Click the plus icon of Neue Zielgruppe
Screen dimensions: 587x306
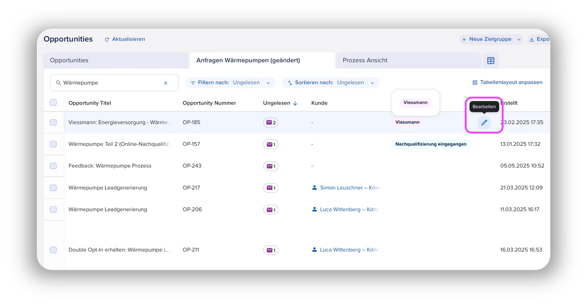tap(464, 40)
